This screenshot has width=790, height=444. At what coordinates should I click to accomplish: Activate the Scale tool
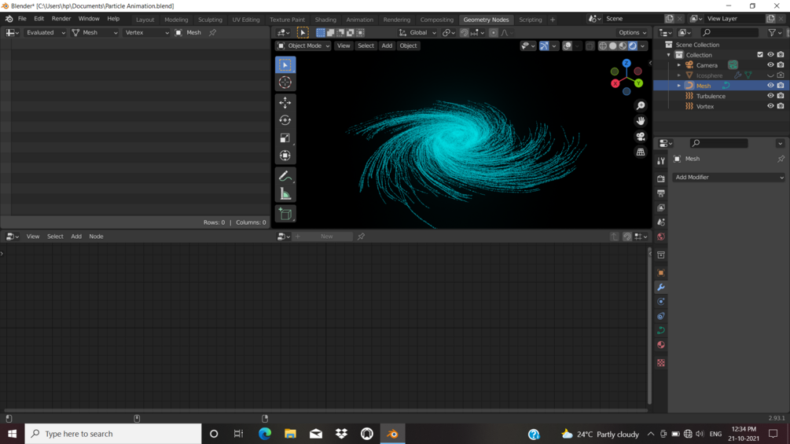285,138
